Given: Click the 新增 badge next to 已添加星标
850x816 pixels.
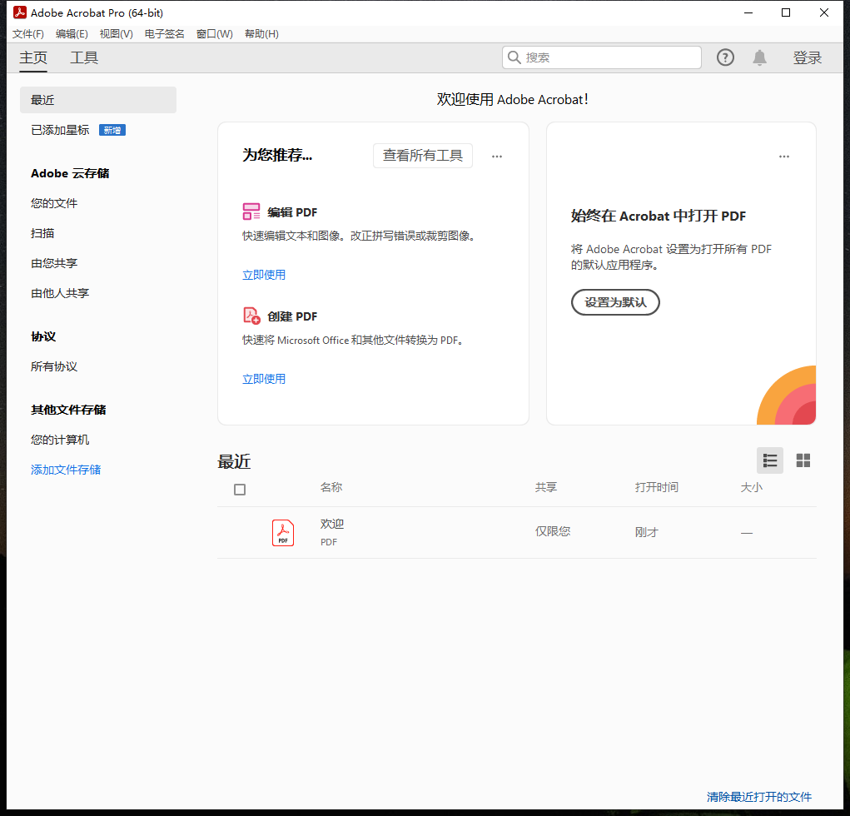Looking at the screenshot, I should (112, 130).
